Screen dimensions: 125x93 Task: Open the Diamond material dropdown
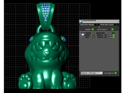pos(92,73)
